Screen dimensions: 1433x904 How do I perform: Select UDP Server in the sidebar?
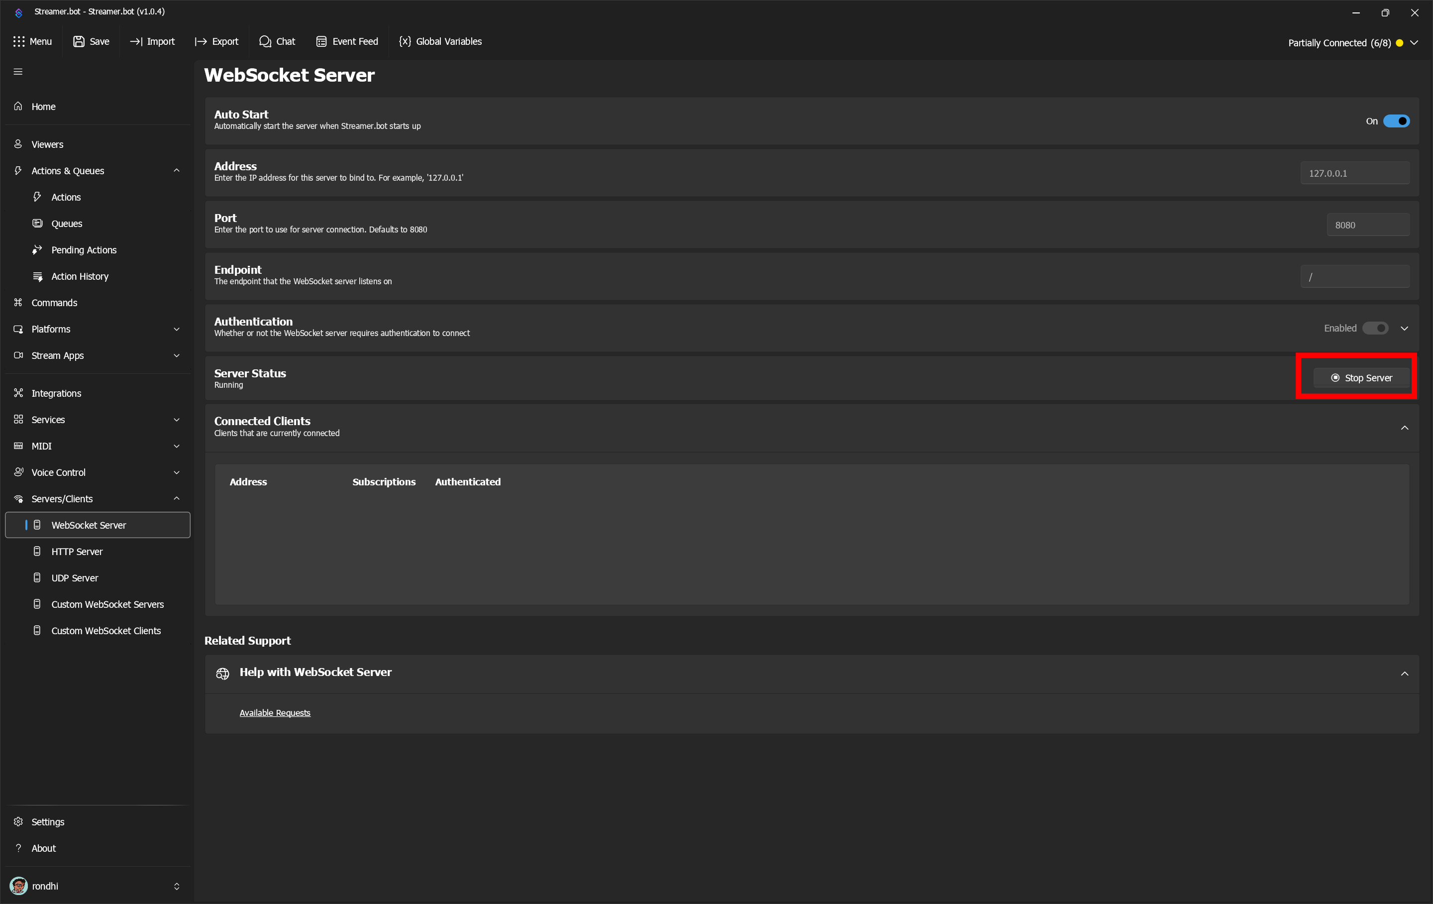pos(98,577)
